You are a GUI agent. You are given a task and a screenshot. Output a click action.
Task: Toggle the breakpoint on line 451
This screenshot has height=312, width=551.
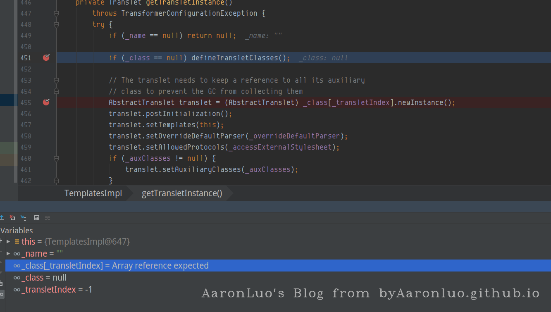pyautogui.click(x=46, y=58)
